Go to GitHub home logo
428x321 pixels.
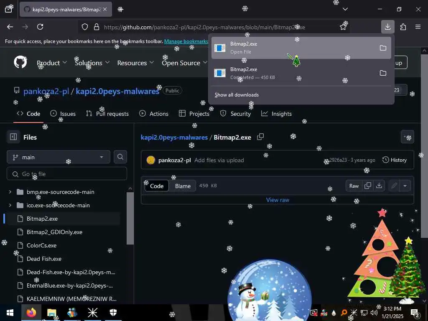[x=20, y=63]
